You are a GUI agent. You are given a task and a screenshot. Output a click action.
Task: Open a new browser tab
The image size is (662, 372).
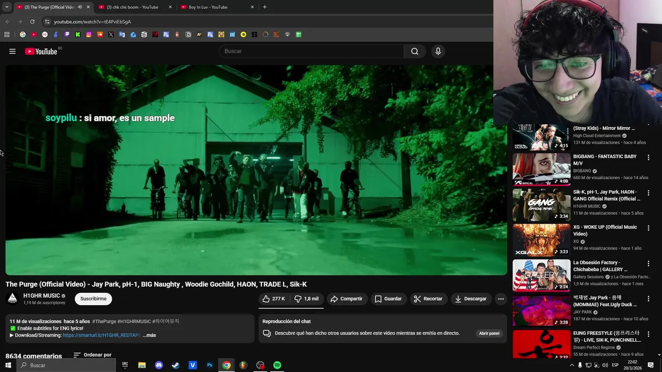click(265, 7)
